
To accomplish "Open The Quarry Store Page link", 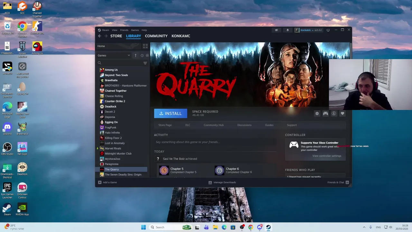I will 165,125.
